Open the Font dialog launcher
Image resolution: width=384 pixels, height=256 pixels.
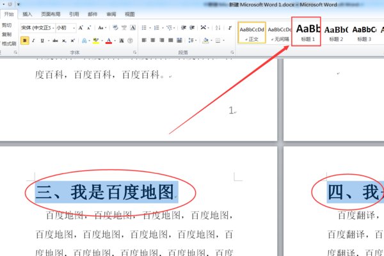[134, 52]
